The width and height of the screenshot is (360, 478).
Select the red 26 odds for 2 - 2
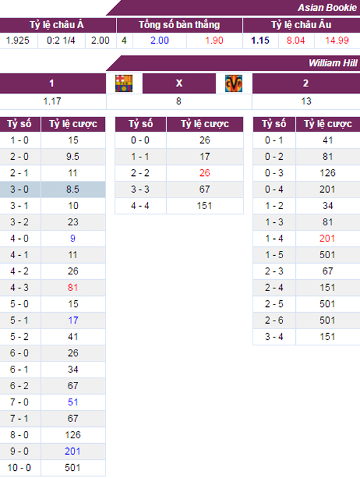(205, 173)
